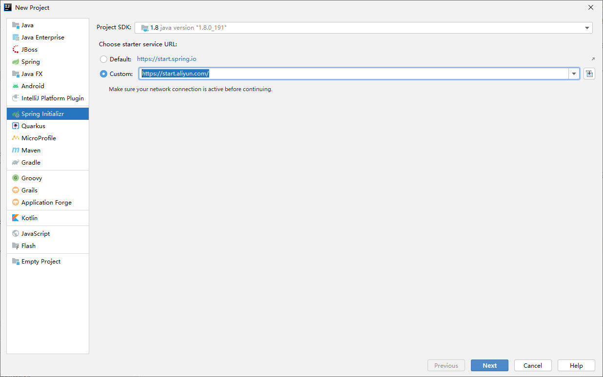Image resolution: width=603 pixels, height=377 pixels.
Task: Click the network connection notice text
Action: pos(190,90)
